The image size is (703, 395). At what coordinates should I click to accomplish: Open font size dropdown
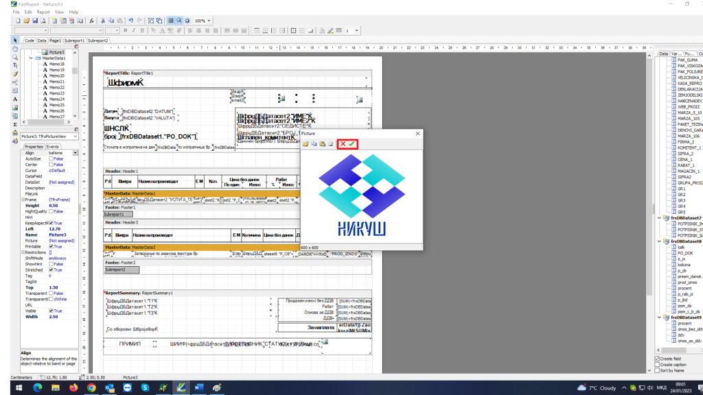click(117, 30)
